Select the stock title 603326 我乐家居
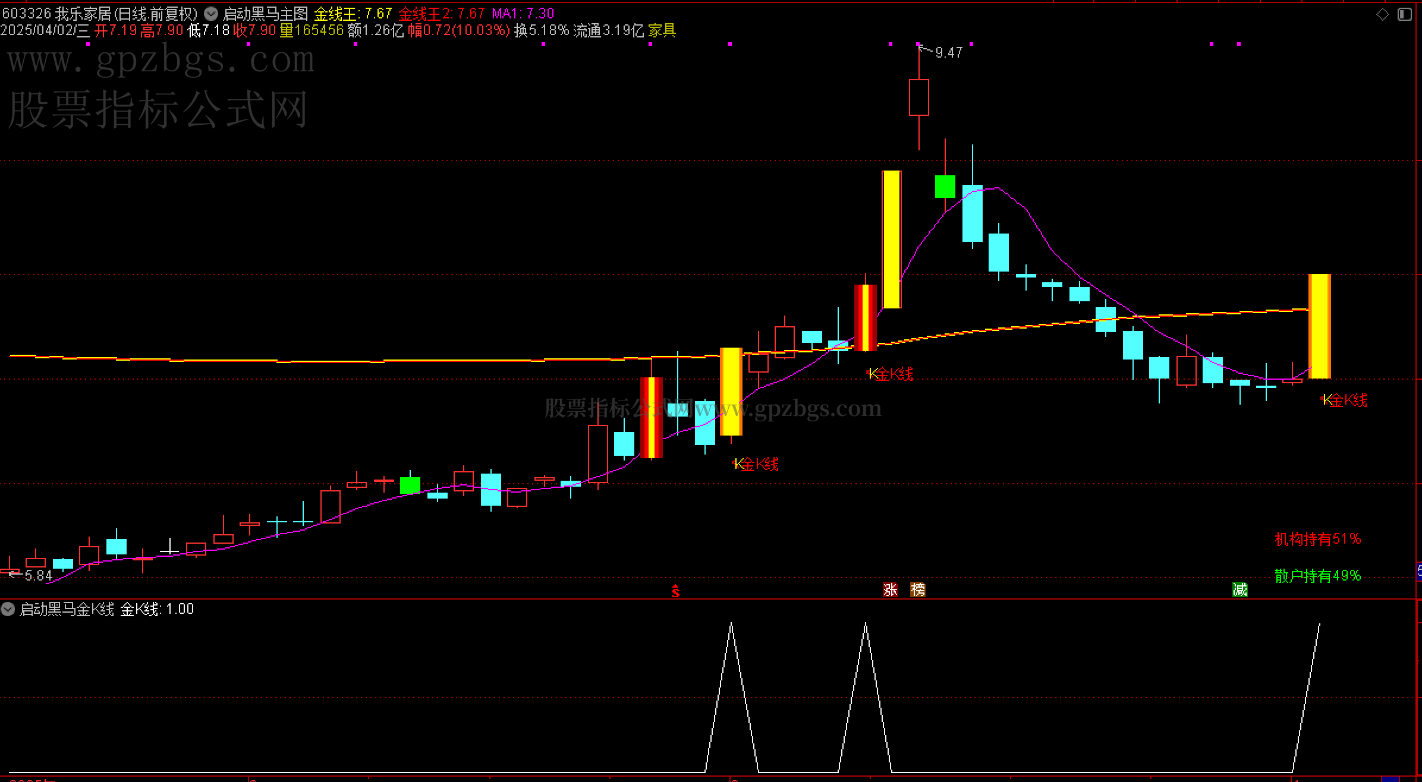 tap(99, 13)
